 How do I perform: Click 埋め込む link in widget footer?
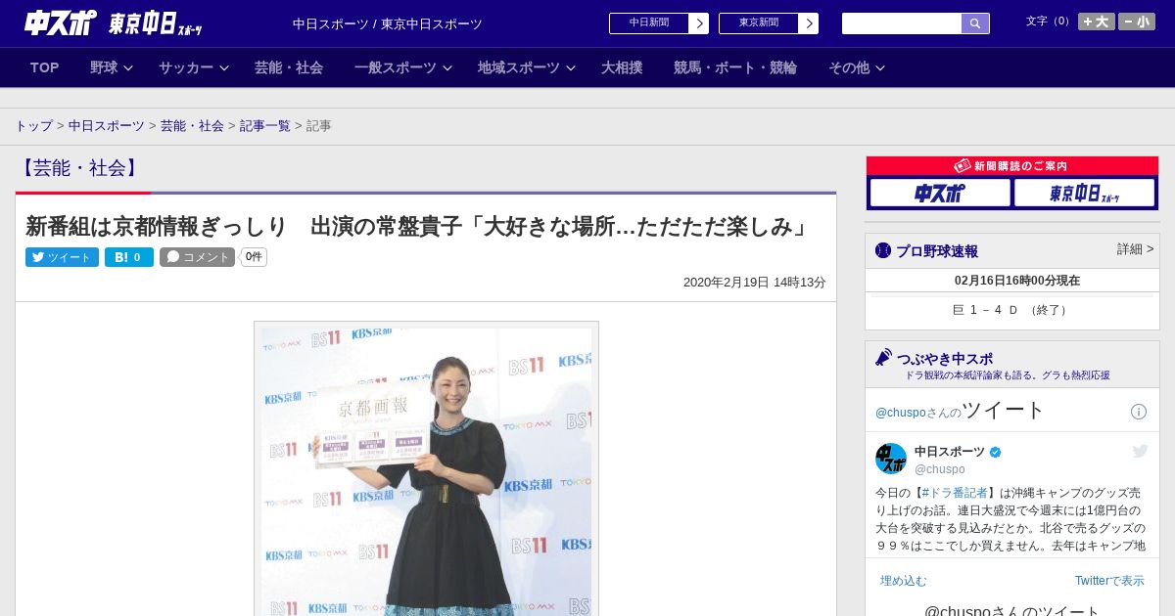[903, 581]
